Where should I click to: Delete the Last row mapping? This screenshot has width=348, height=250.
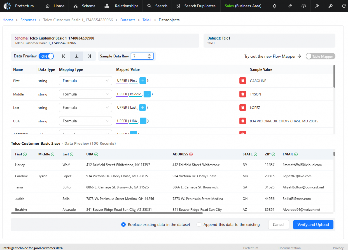[x=243, y=107]
